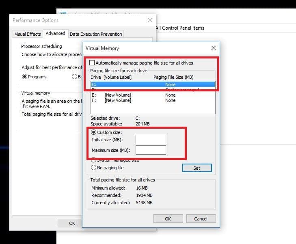Click the Initial size (MB) field

pos(151,140)
